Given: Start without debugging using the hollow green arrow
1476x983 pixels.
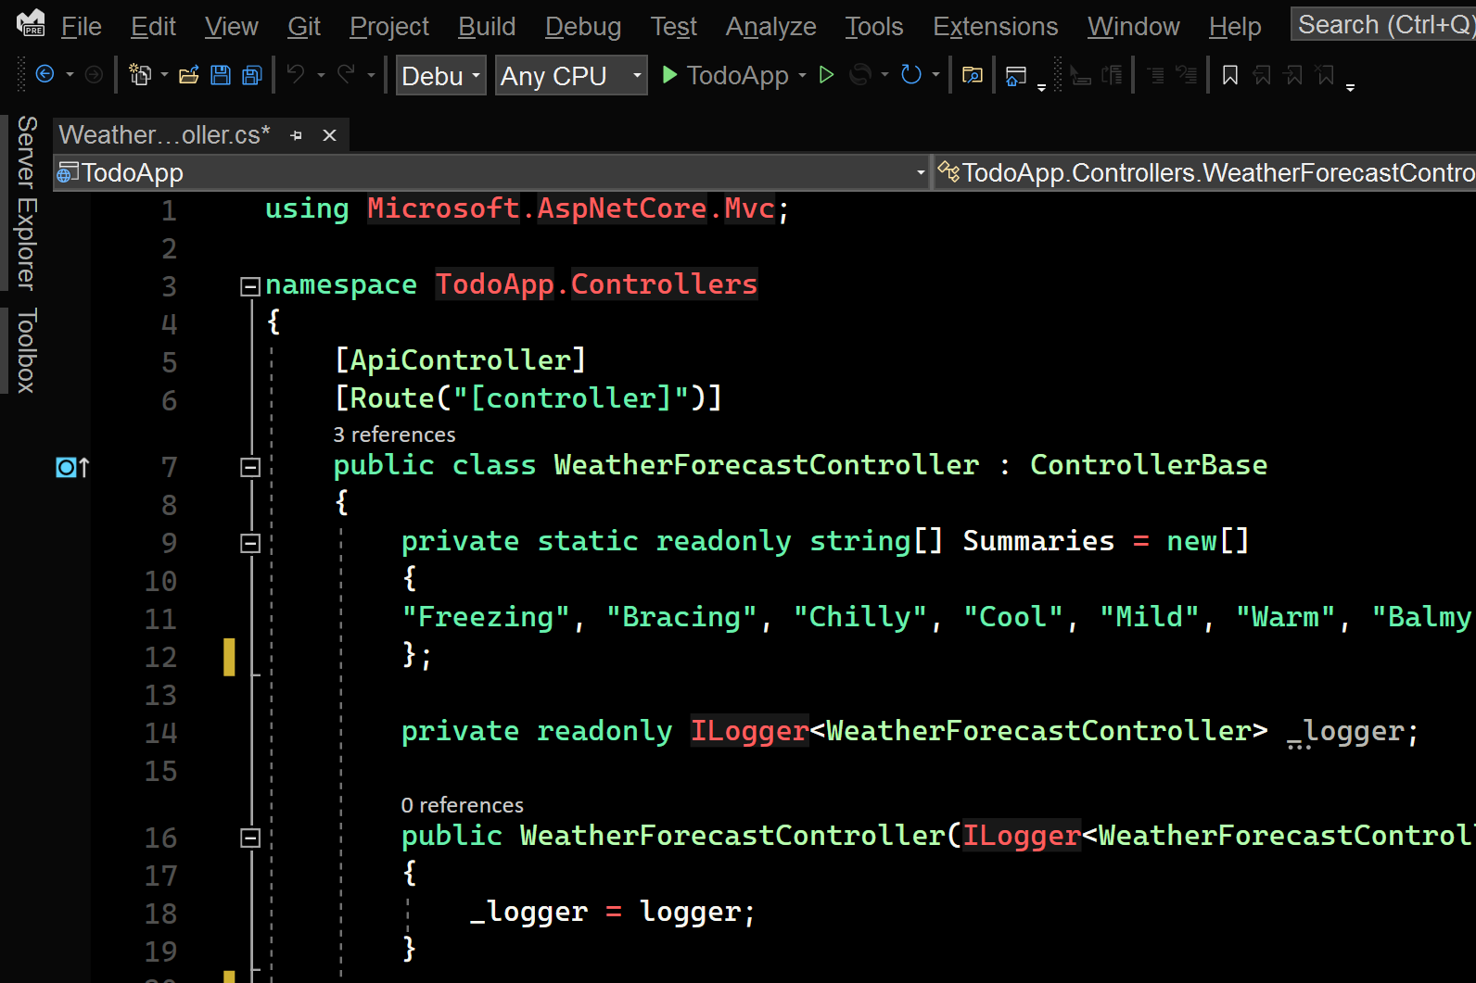Looking at the screenshot, I should (x=827, y=75).
